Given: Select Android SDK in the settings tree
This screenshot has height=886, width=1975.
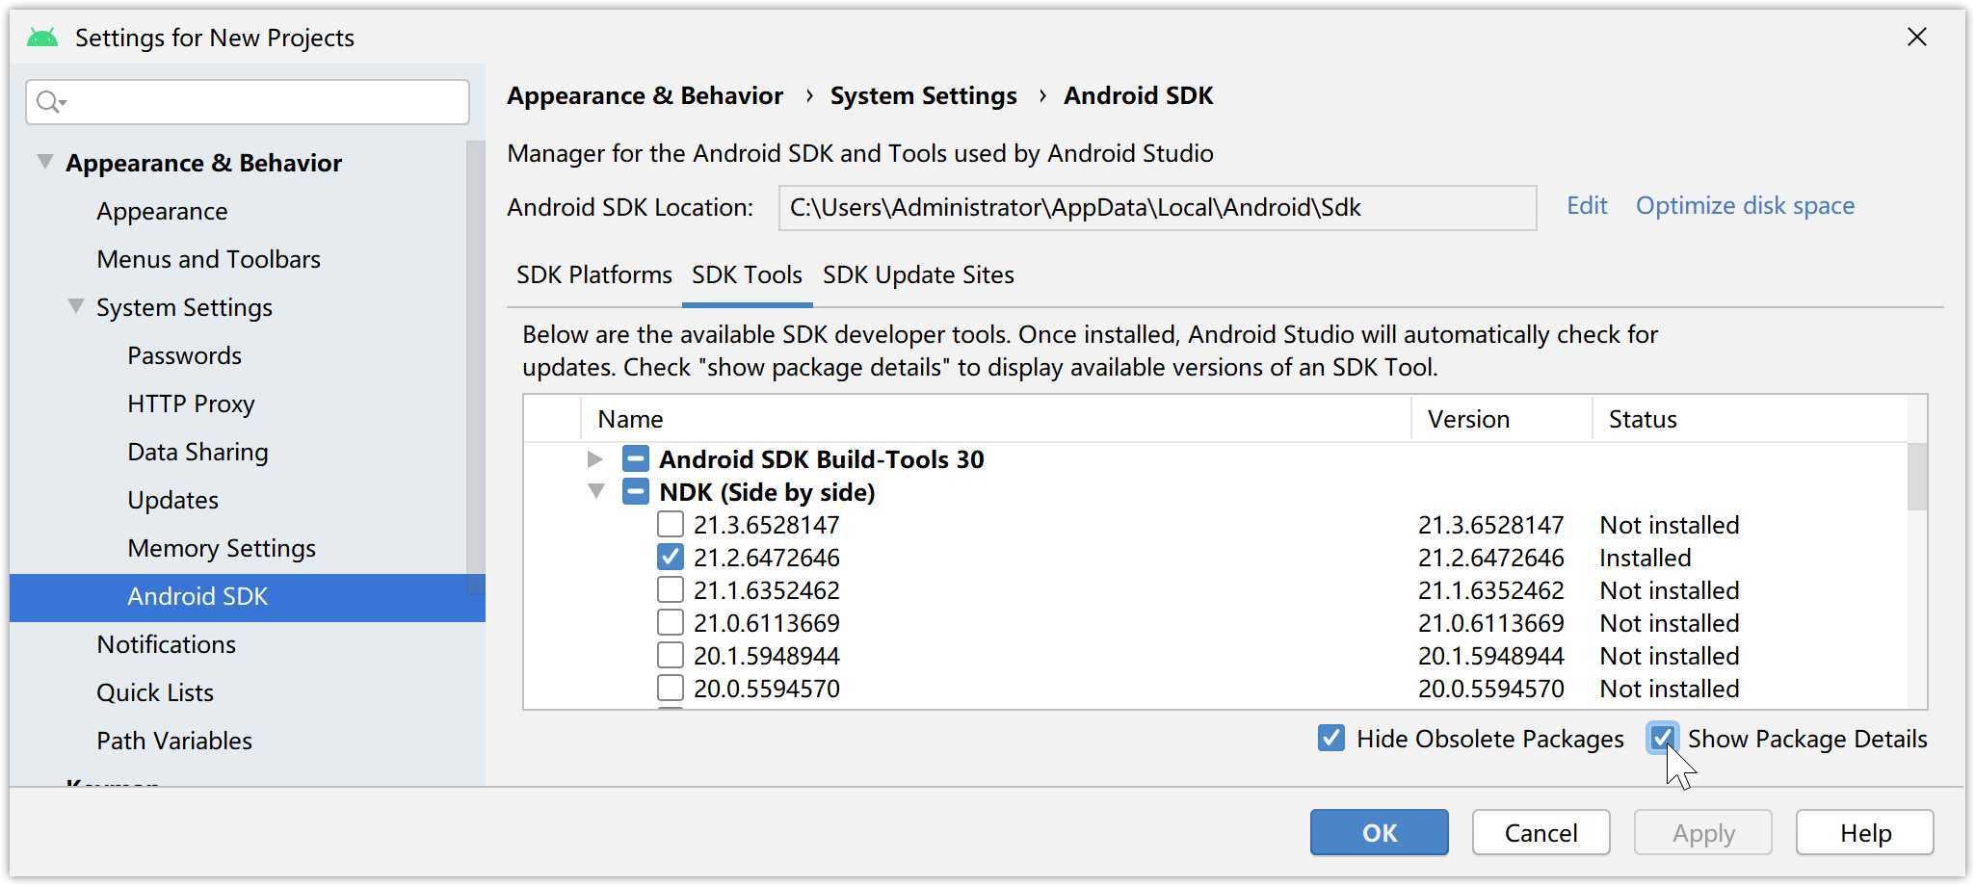Looking at the screenshot, I should [x=248, y=597].
